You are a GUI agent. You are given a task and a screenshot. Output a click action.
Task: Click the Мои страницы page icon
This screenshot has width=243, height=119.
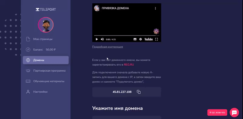(28, 39)
